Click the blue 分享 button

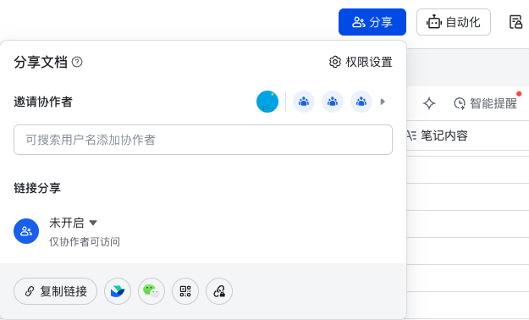[372, 22]
